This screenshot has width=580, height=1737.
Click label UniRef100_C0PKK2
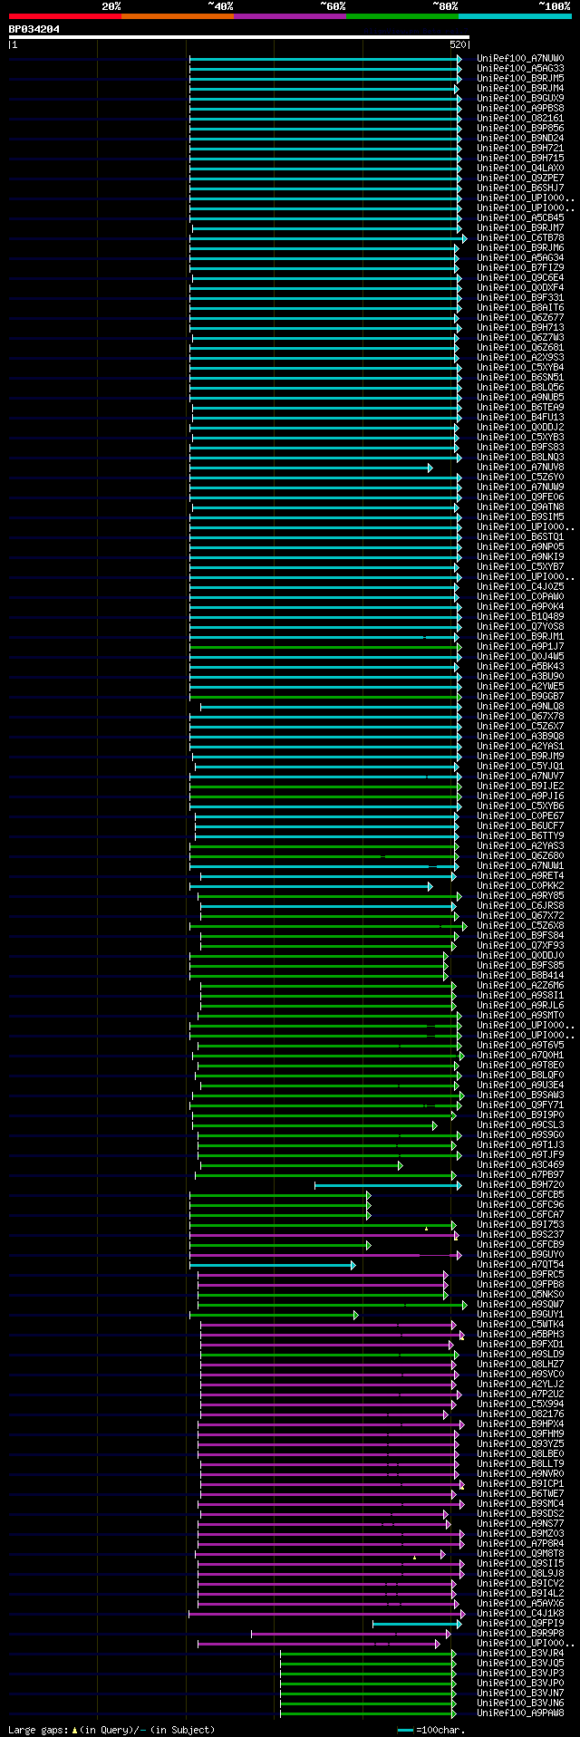pyautogui.click(x=520, y=886)
